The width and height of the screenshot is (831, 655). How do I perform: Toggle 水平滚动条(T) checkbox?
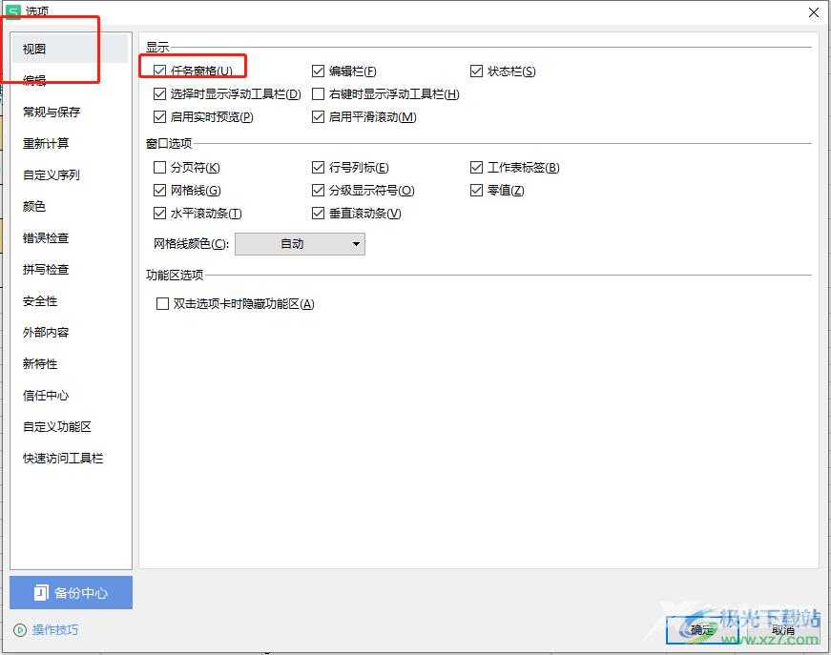[159, 213]
